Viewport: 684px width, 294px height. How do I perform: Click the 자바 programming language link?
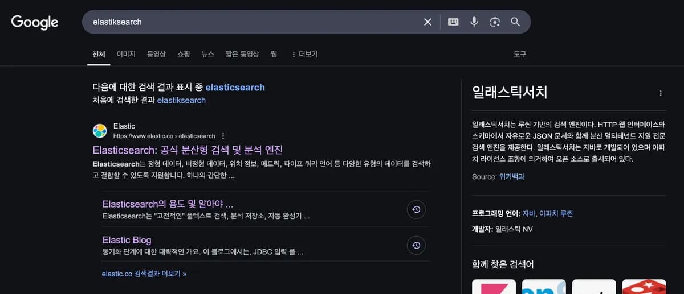[x=528, y=213]
